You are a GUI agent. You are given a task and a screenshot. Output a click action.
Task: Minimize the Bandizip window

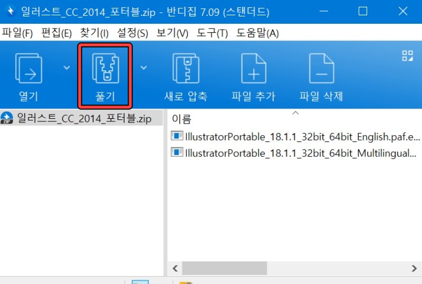tap(324, 11)
